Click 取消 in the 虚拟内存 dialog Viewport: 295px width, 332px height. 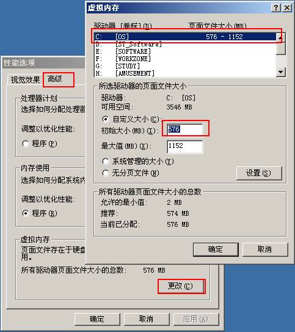[x=264, y=249]
